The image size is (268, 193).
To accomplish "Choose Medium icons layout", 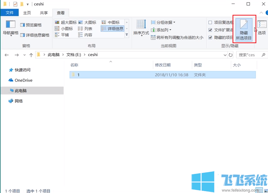I will [x=111, y=23].
